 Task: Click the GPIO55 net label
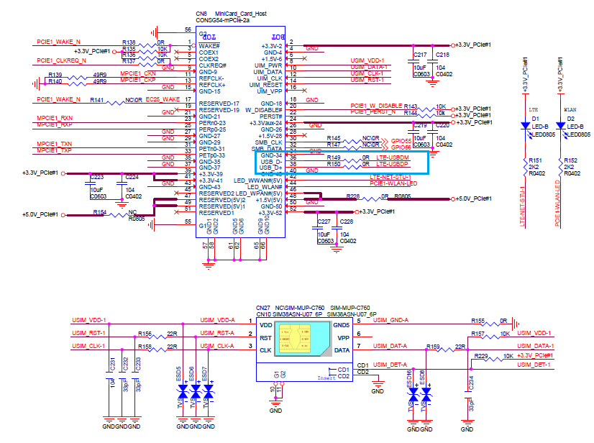pos(401,140)
